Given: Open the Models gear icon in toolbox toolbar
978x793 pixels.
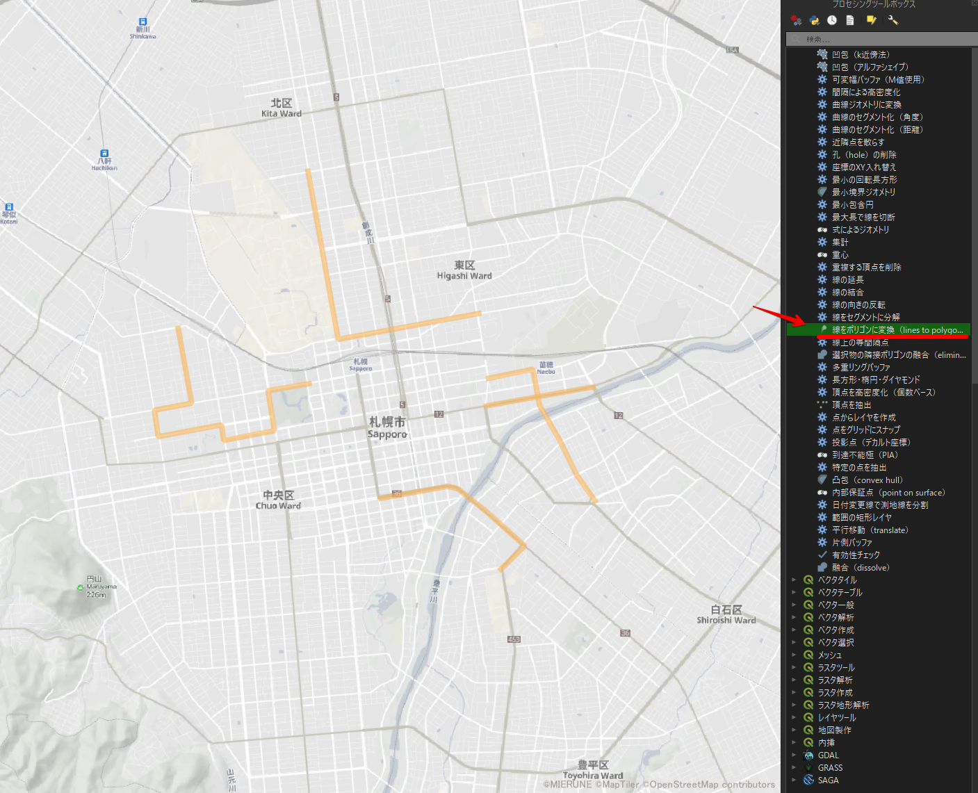Looking at the screenshot, I should [x=796, y=20].
